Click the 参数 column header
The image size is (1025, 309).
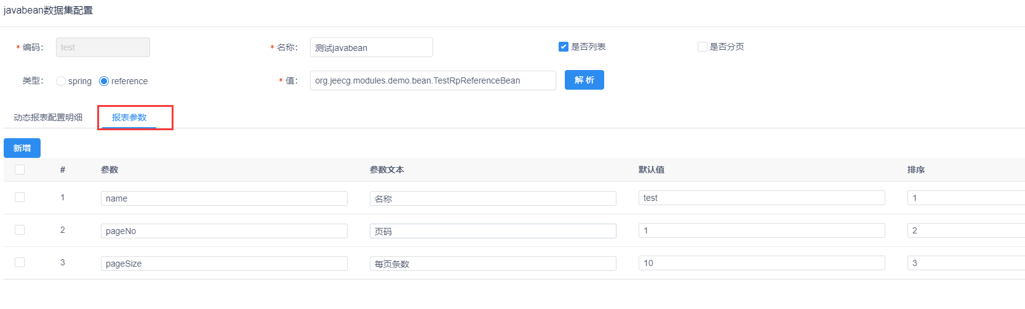point(110,170)
